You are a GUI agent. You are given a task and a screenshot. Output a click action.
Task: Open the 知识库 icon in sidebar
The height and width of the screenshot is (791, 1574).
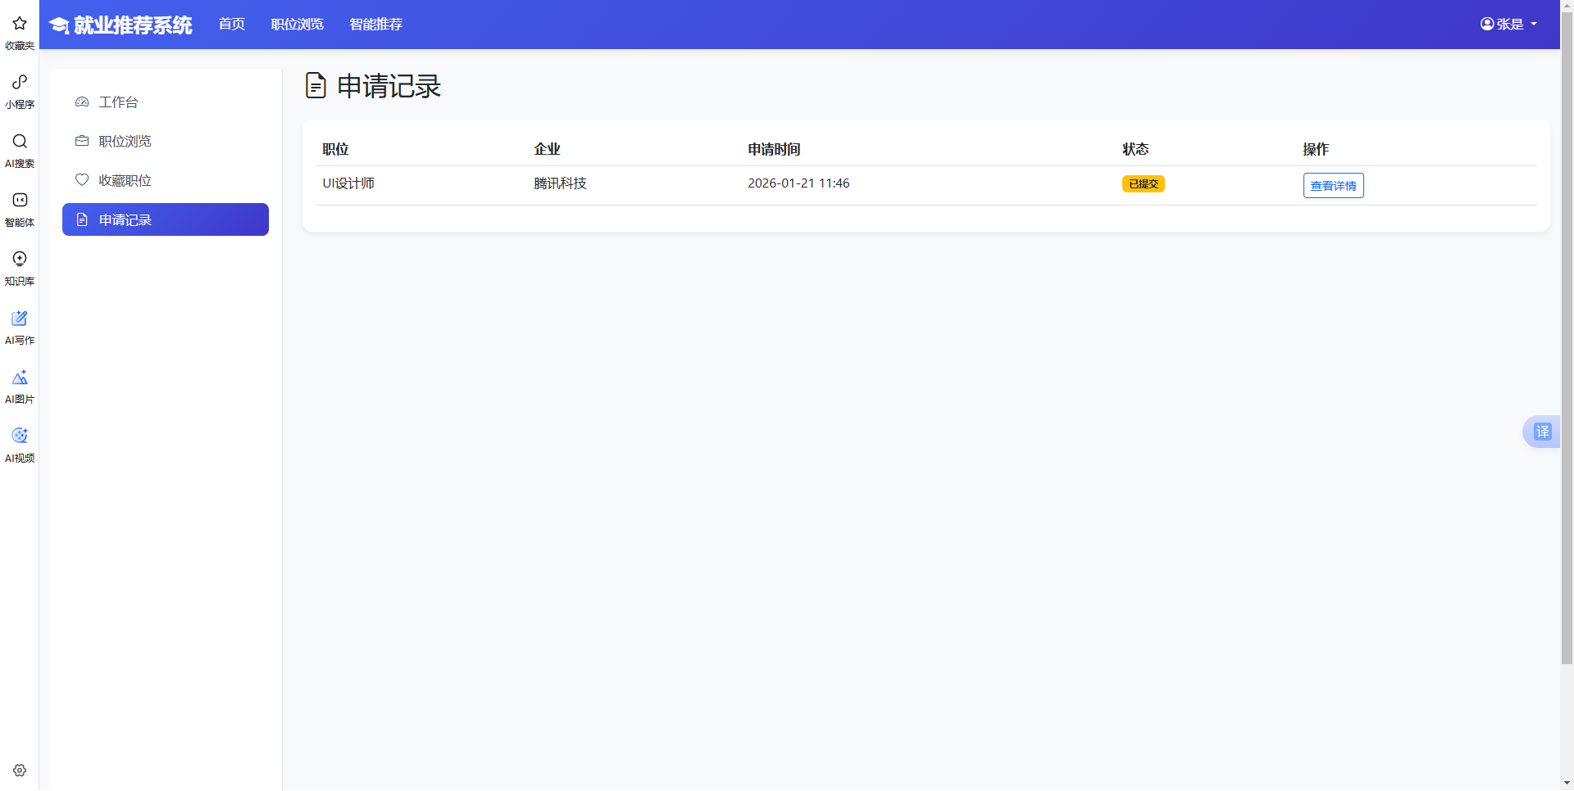point(20,259)
